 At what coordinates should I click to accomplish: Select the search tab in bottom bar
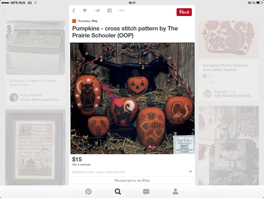tap(118, 192)
